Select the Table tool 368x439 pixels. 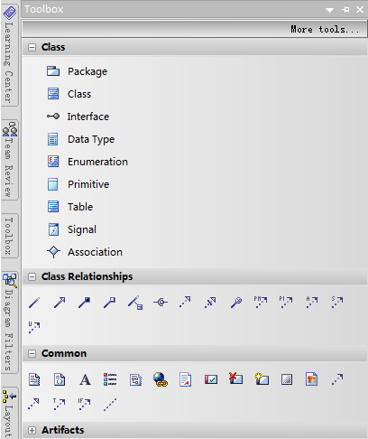pos(69,207)
